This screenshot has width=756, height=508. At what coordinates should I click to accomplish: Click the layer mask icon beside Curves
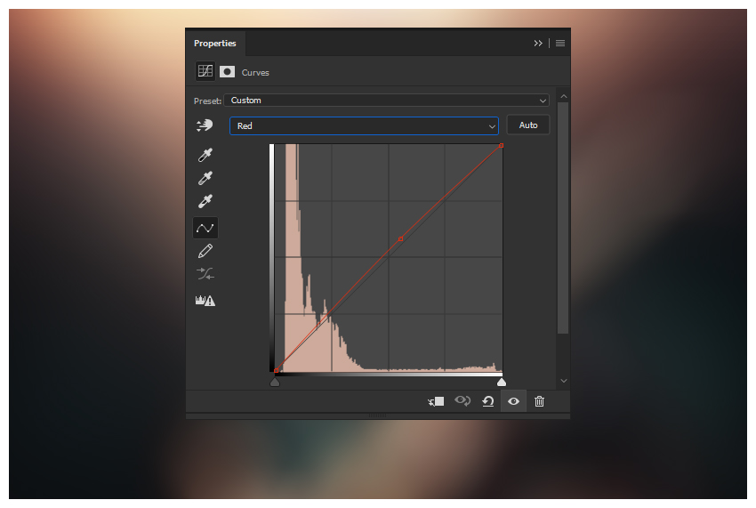click(227, 72)
